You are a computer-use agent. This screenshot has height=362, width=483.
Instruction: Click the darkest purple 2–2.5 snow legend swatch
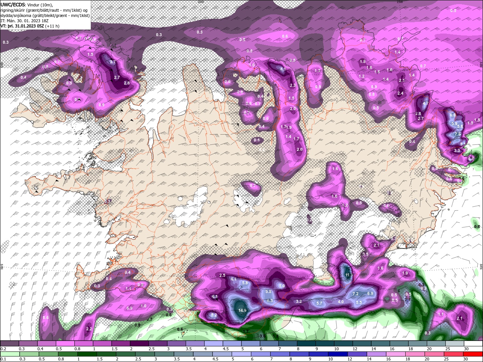(139, 344)
